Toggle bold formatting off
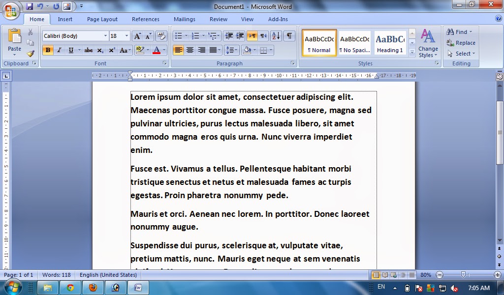The height and width of the screenshot is (295, 504). [47, 50]
